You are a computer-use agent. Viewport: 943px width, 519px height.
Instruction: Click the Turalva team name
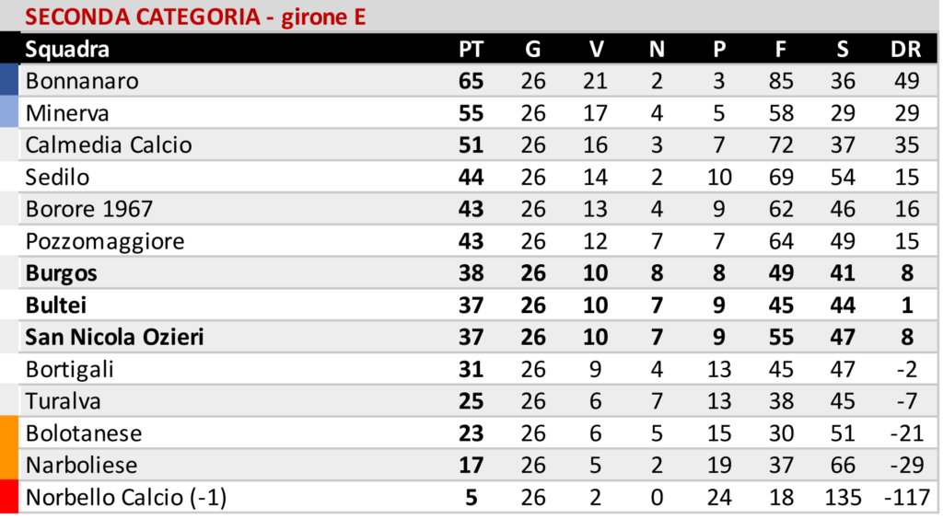tap(64, 401)
